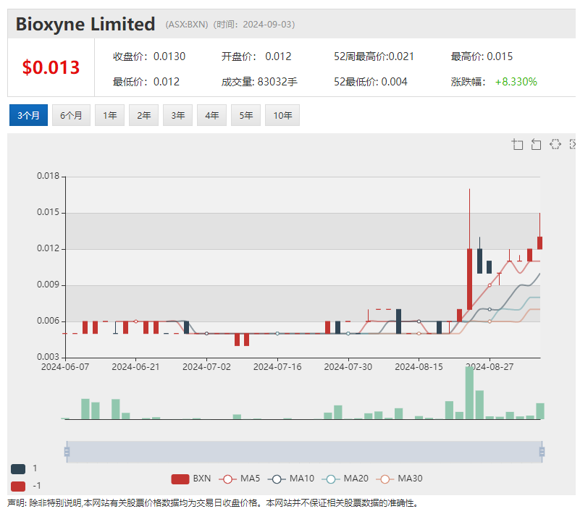This screenshot has height=522, width=588.
Task: Click the right handle of data zoom slider
Action: 542,452
